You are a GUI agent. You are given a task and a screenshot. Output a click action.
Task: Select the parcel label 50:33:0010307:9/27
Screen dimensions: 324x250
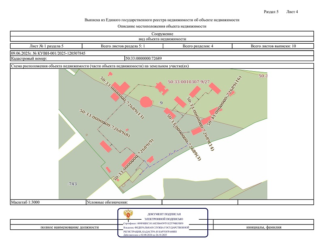(x=188, y=82)
